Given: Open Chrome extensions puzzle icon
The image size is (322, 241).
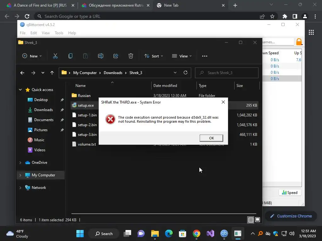Looking at the screenshot, I should pos(285,16).
